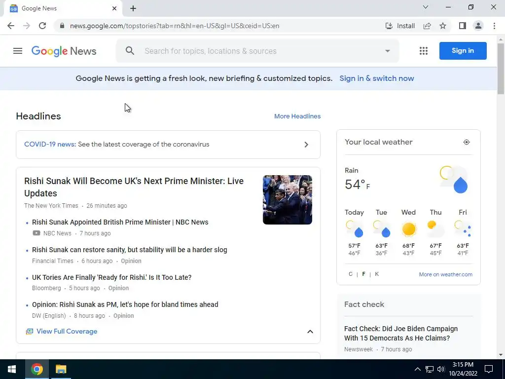The width and height of the screenshot is (505, 379).
Task: Switch weather units to Fahrenheit
Action: click(363, 274)
